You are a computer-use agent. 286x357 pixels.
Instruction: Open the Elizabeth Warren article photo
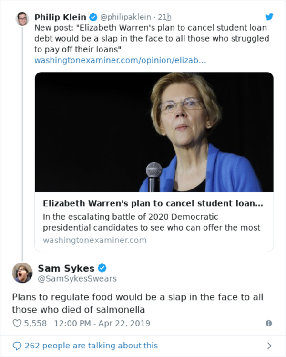click(154, 132)
